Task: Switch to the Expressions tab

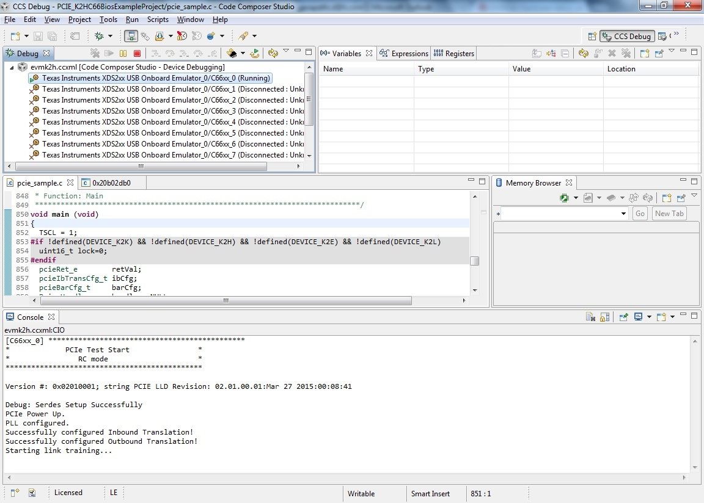Action: click(404, 53)
